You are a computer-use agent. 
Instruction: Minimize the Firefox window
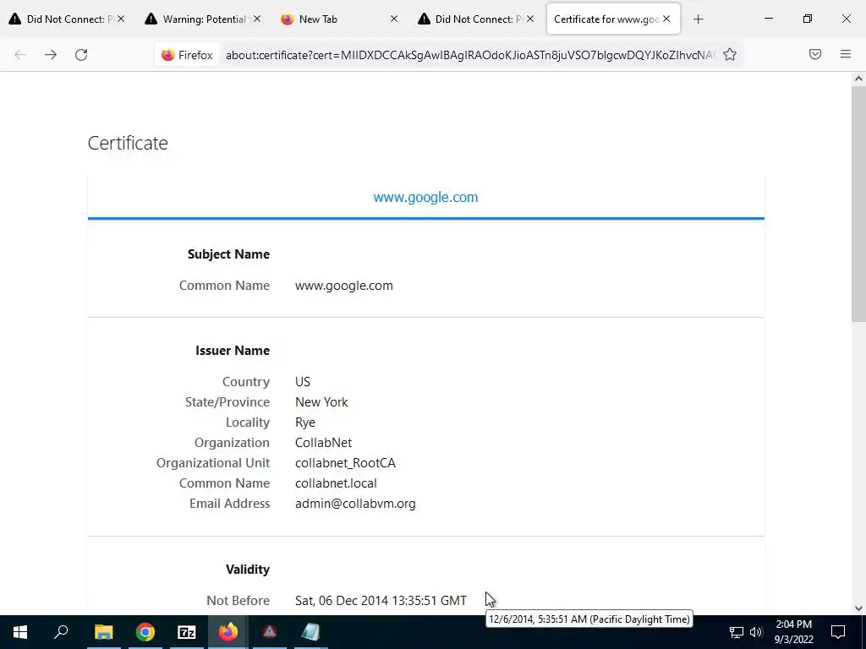pos(768,19)
